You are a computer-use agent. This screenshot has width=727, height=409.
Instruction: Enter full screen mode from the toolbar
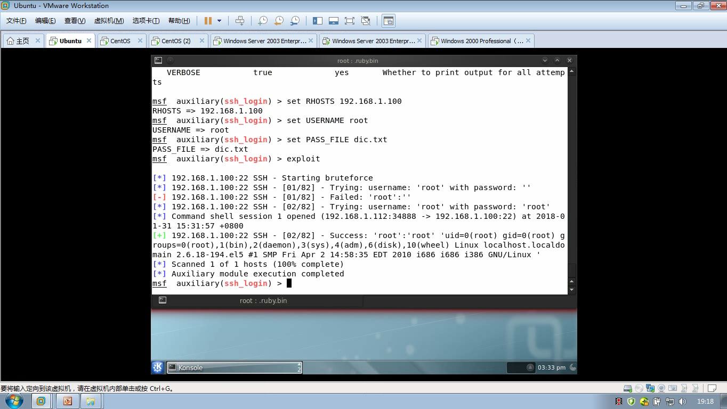click(x=350, y=21)
